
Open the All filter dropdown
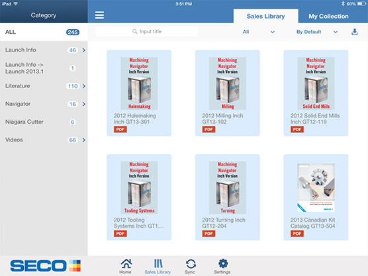click(258, 32)
